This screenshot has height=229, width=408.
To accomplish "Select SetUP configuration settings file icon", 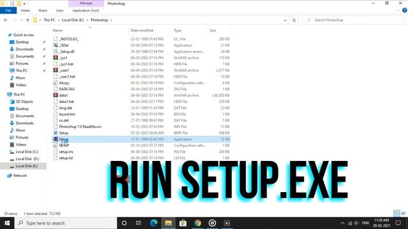I will [x=55, y=146].
